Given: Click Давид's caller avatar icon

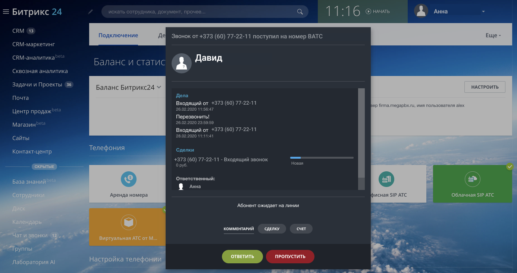Looking at the screenshot, I should coord(182,63).
